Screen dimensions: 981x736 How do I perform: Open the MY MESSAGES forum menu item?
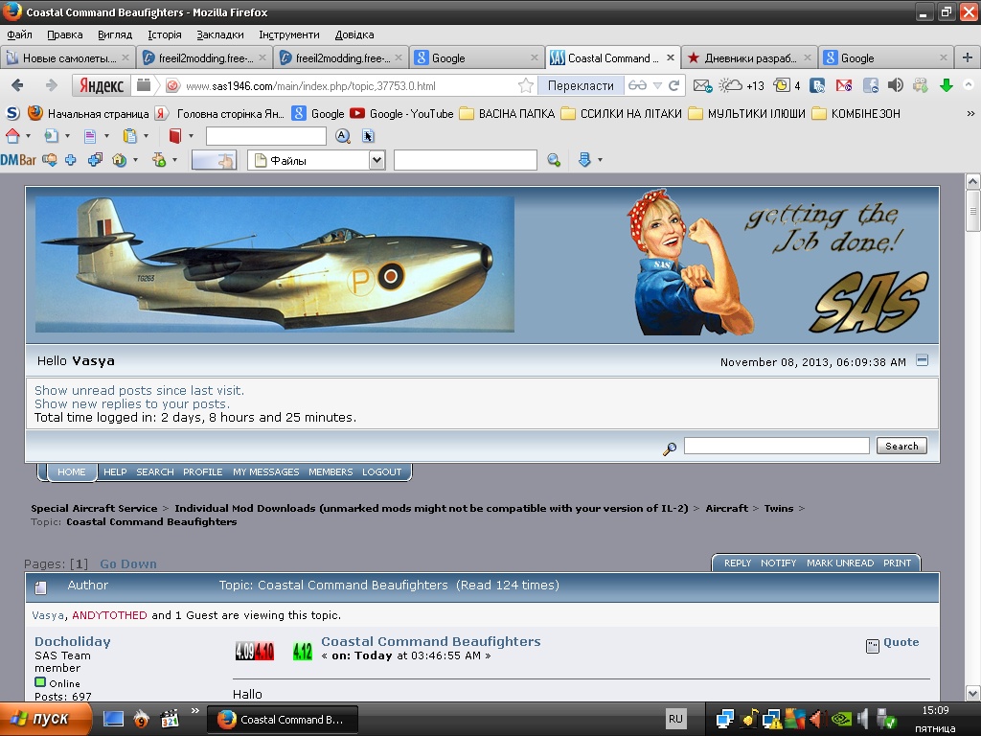(x=266, y=471)
